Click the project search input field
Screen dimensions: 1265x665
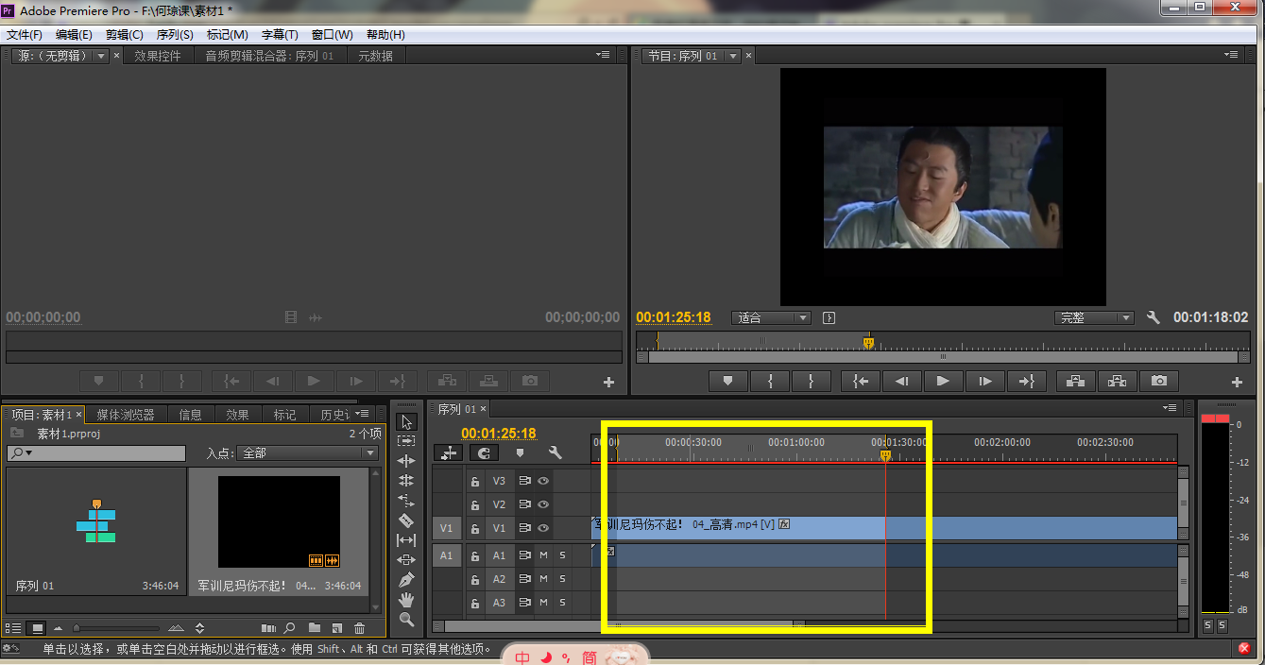(x=95, y=453)
